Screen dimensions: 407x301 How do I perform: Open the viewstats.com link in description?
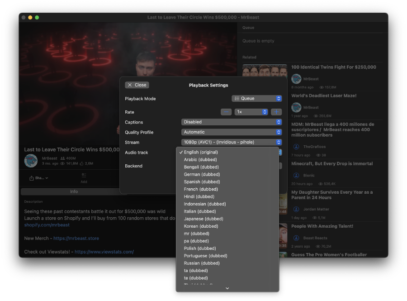tap(104, 252)
